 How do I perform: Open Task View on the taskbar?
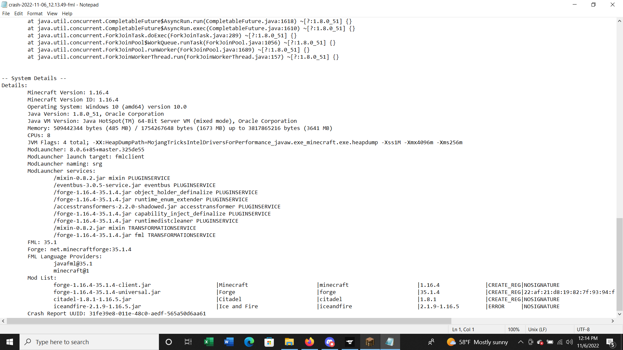188,342
